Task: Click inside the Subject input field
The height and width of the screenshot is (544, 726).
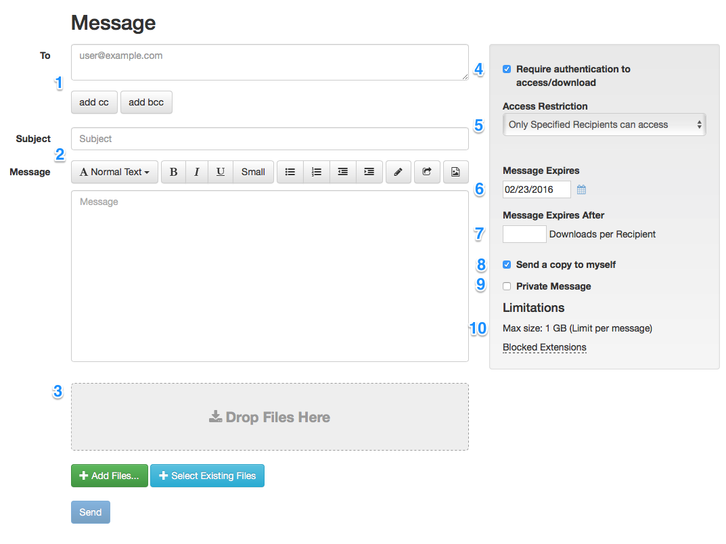Action: (269, 139)
